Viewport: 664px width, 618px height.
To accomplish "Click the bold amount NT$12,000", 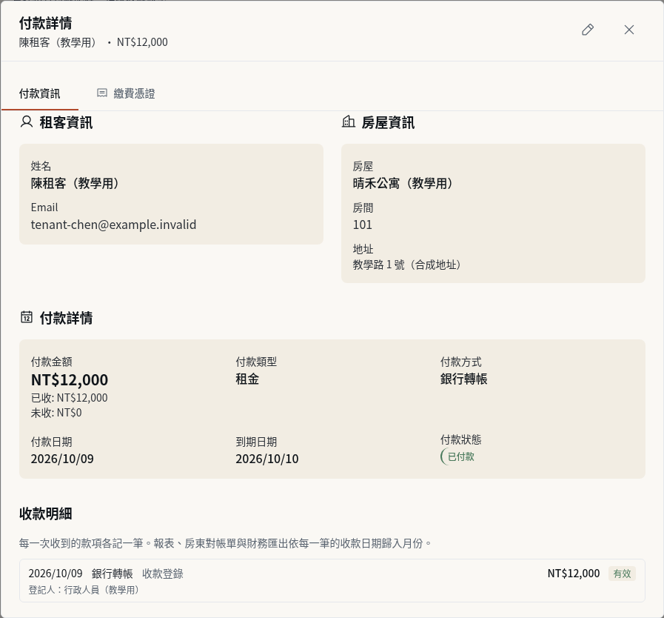I will coord(70,380).
